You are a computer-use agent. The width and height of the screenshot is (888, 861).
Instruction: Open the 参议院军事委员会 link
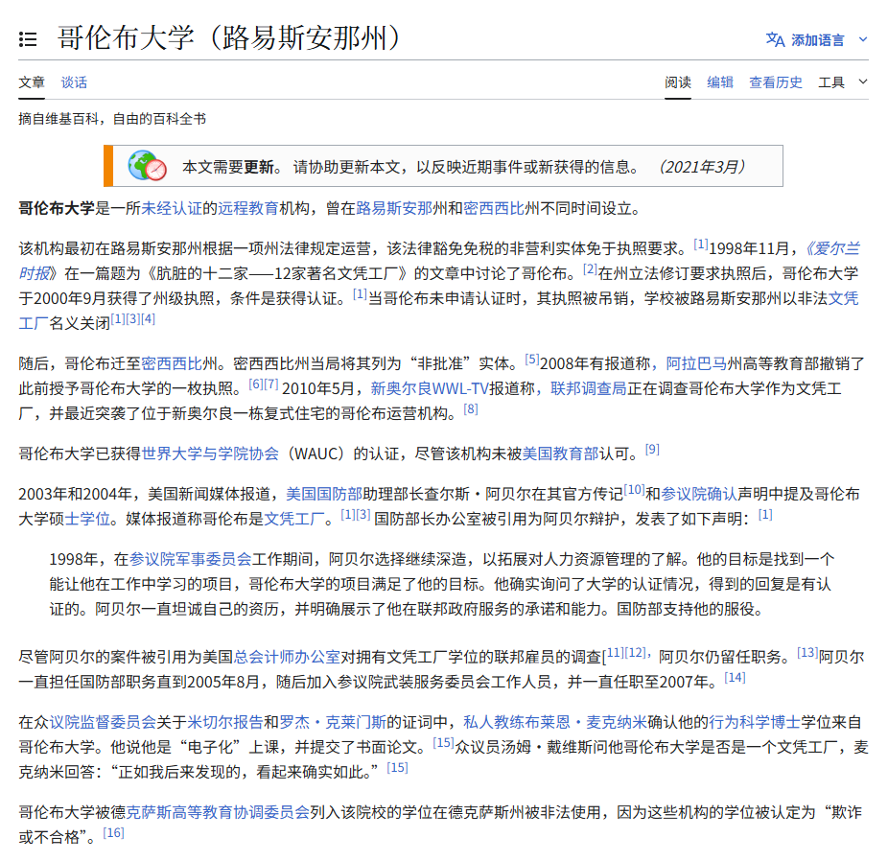[191, 558]
